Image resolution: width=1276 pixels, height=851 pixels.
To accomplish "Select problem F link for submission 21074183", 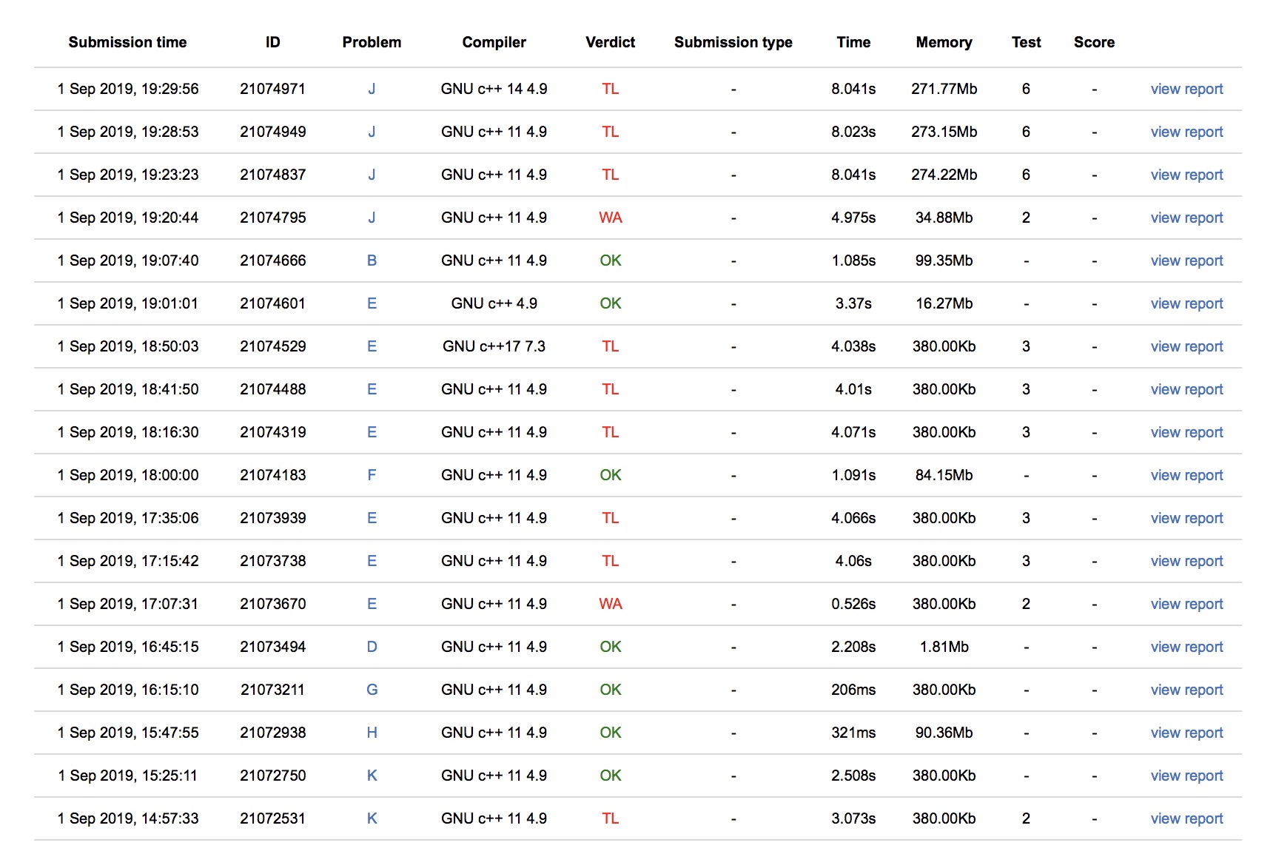I will (372, 475).
